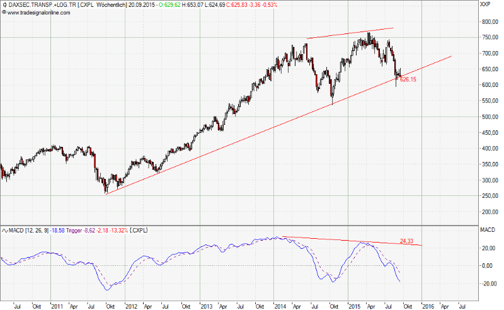Open the www.tradesignalonline.com link
Image resolution: width=504 pixels, height=310 pixels.
[x=37, y=12]
